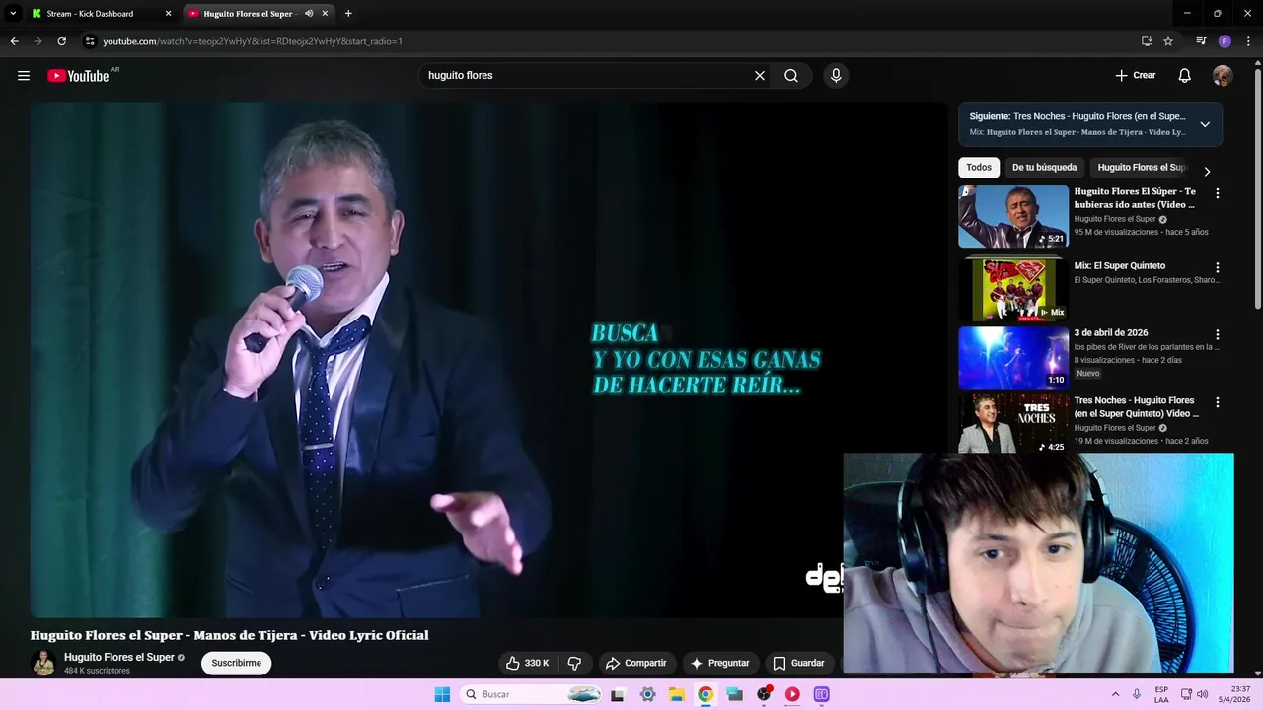The width and height of the screenshot is (1263, 710).
Task: Open 3 de abril de 2026 thumbnail
Action: click(x=1013, y=358)
